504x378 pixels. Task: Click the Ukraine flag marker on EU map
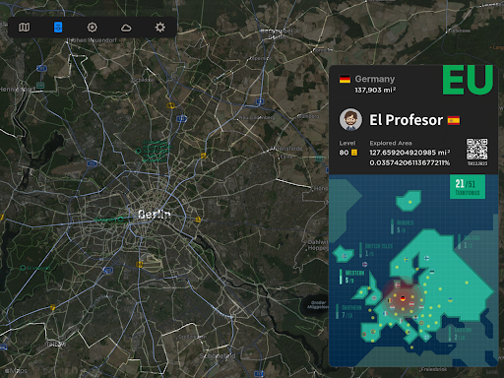[451, 300]
